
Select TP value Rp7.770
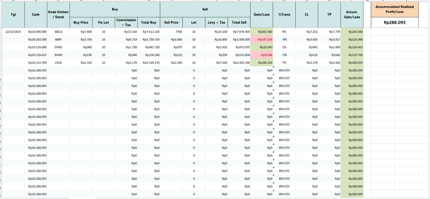click(x=329, y=32)
